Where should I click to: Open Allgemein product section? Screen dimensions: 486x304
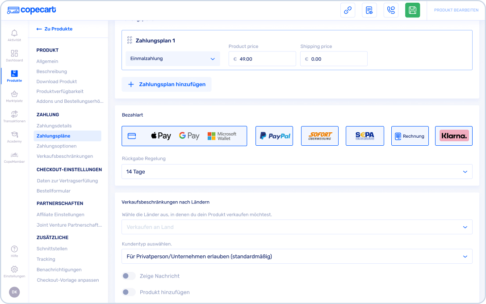click(x=47, y=61)
